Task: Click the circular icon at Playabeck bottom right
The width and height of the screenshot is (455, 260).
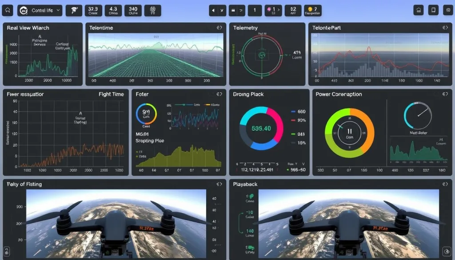Action: coord(447,251)
